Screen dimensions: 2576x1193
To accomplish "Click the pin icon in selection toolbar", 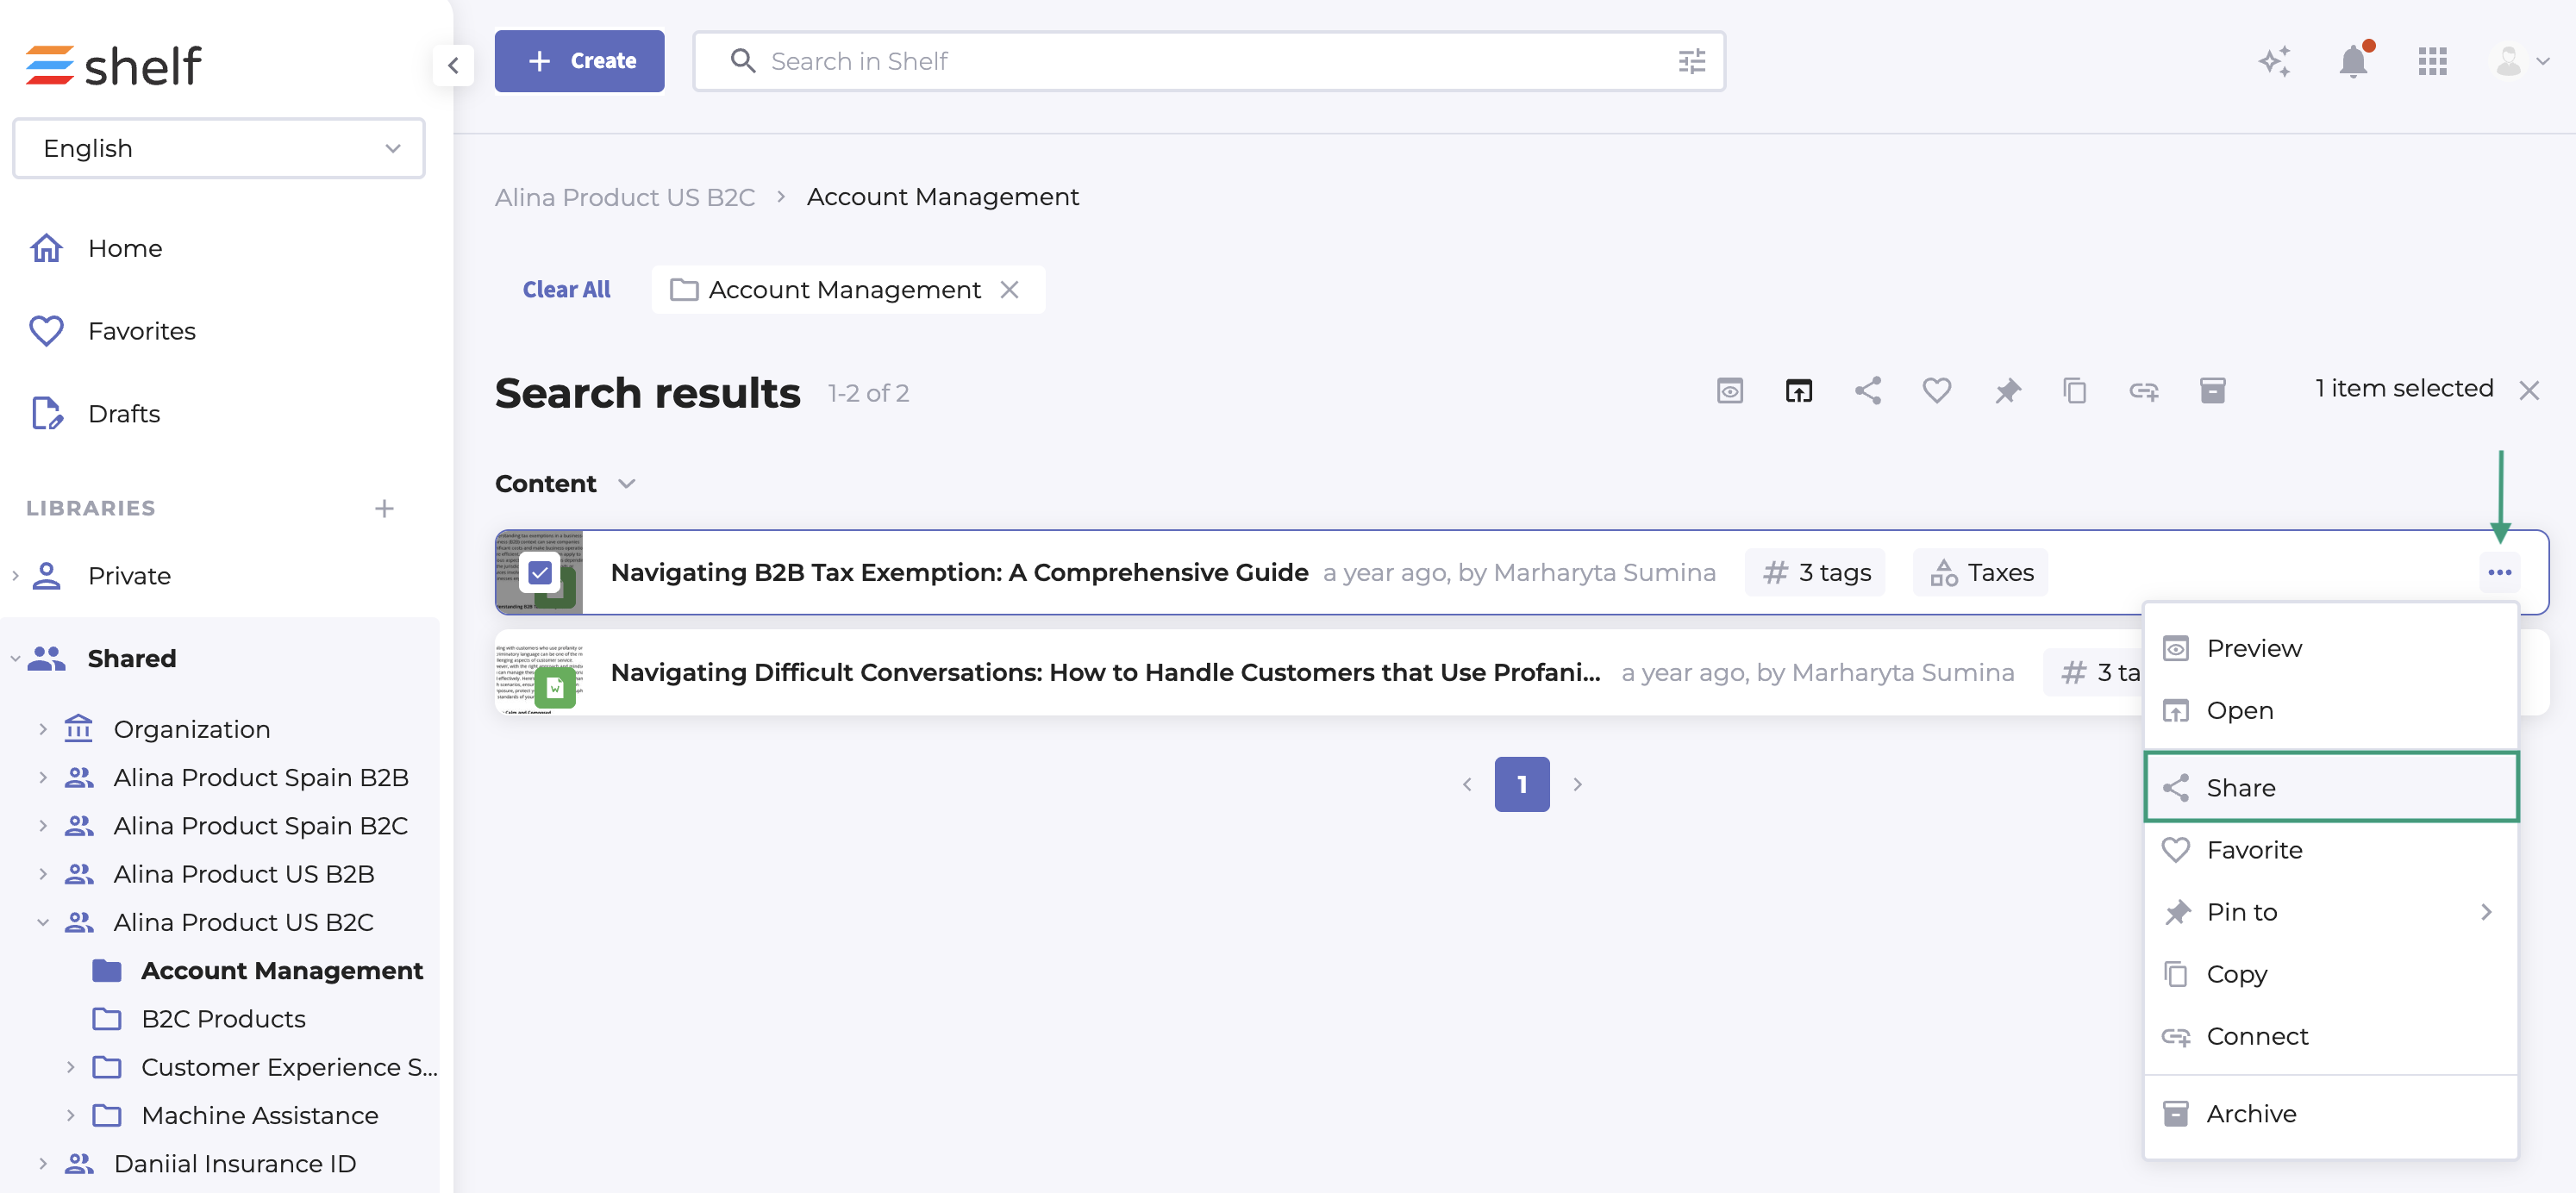I will pos(2006,390).
